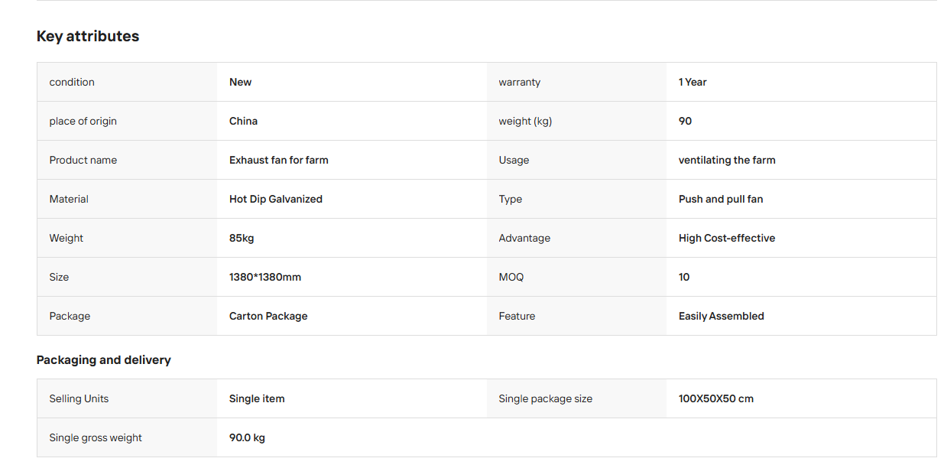The image size is (944, 468).
Task: Click the 'weight (kg)' label cell
Action: click(x=576, y=121)
